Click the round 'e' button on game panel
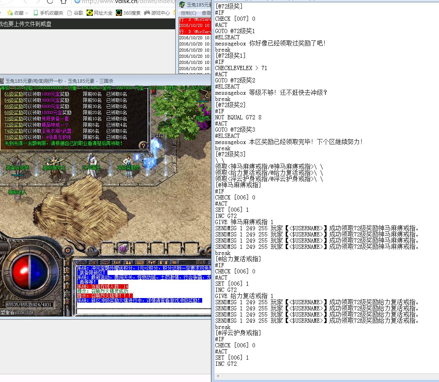The height and width of the screenshot is (382, 439). pyautogui.click(x=67, y=250)
